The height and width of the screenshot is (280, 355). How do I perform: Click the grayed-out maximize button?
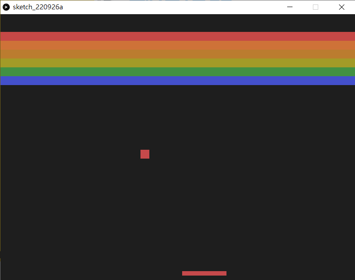pyautogui.click(x=316, y=7)
